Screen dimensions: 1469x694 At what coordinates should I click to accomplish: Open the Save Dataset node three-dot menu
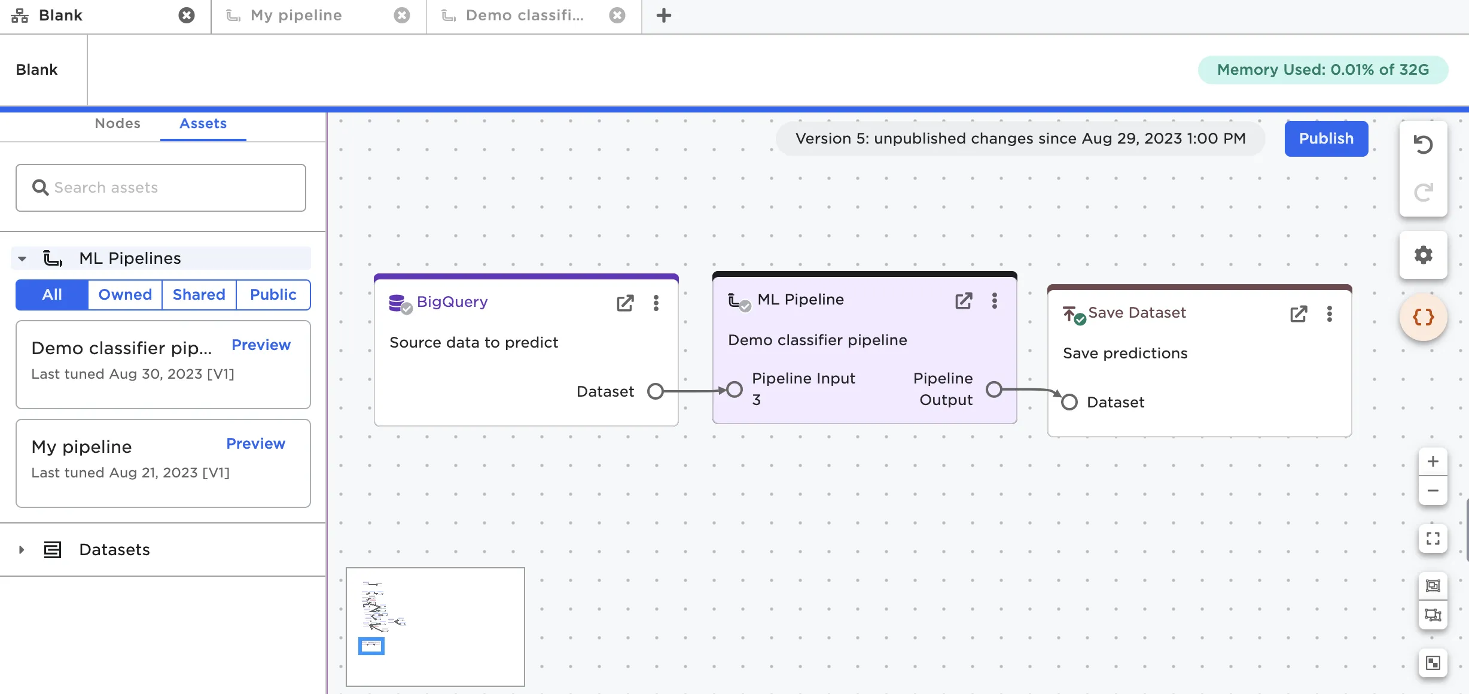(x=1329, y=313)
